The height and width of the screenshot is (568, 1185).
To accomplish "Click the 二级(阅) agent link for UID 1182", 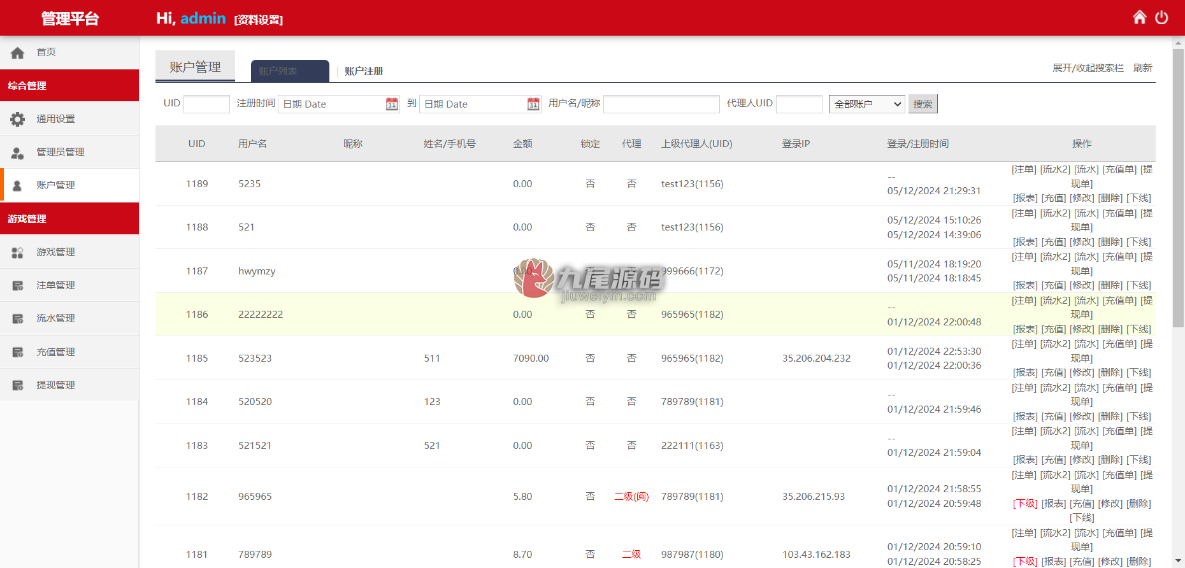I will coord(631,496).
